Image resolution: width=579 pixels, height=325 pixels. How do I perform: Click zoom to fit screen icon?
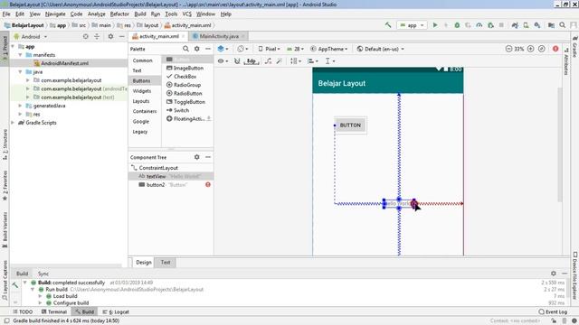[x=542, y=49]
